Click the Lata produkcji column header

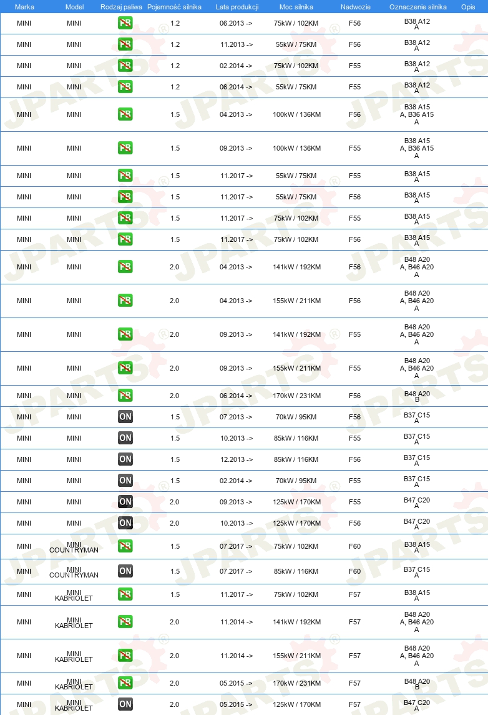coord(237,7)
